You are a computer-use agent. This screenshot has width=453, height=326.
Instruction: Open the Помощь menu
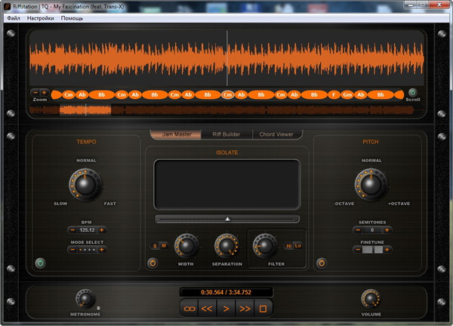coord(72,18)
